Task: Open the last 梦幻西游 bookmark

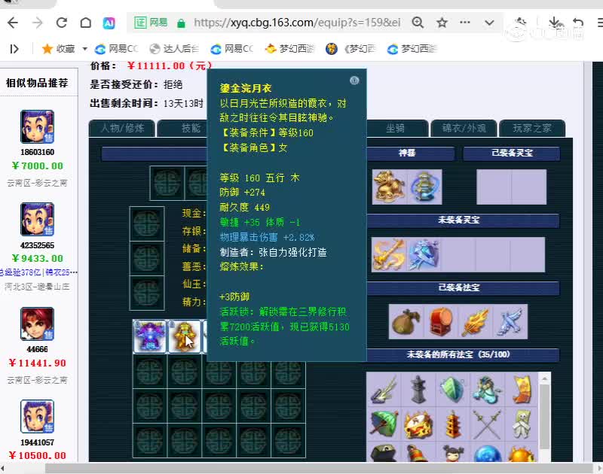Action: (412, 49)
